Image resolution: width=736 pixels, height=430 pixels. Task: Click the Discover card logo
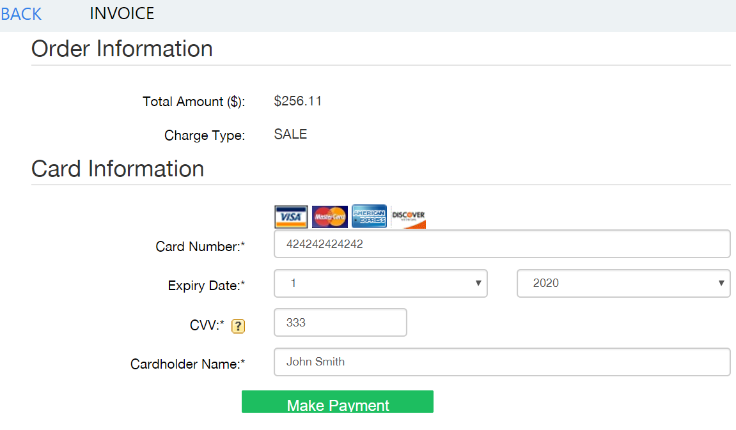(x=409, y=217)
